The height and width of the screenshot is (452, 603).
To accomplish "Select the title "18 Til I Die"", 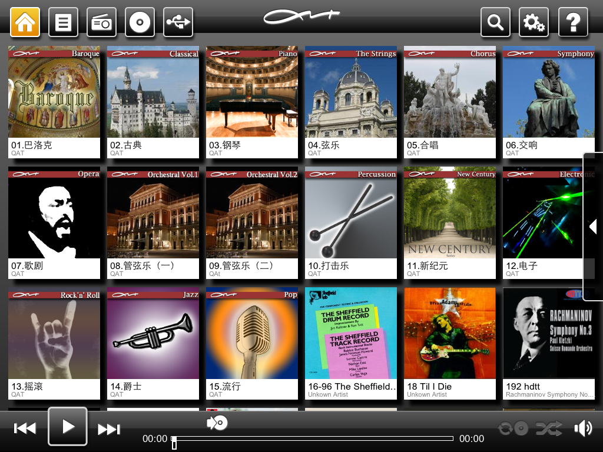I will [429, 386].
